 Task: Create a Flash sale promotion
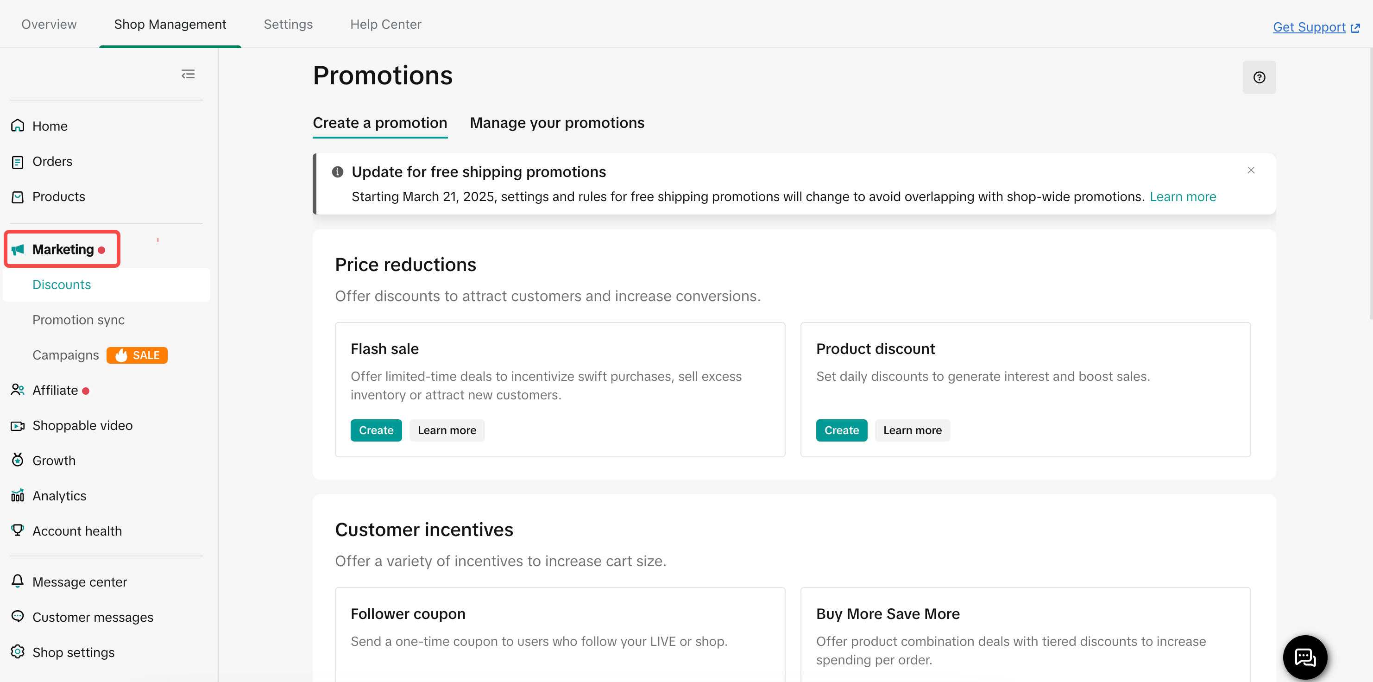[x=376, y=430]
